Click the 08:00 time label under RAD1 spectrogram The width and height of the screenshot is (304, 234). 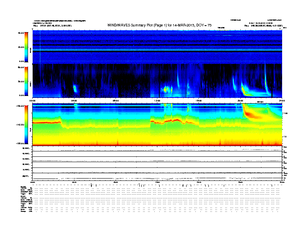tap(116, 101)
